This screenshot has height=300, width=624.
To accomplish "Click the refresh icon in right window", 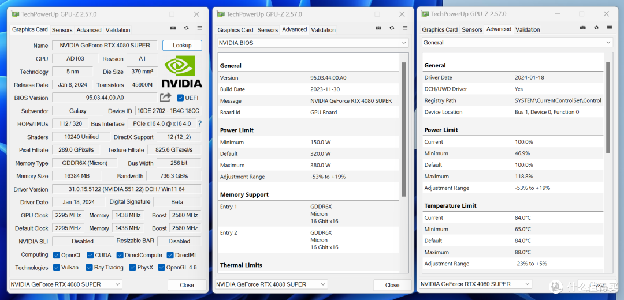I will point(596,28).
